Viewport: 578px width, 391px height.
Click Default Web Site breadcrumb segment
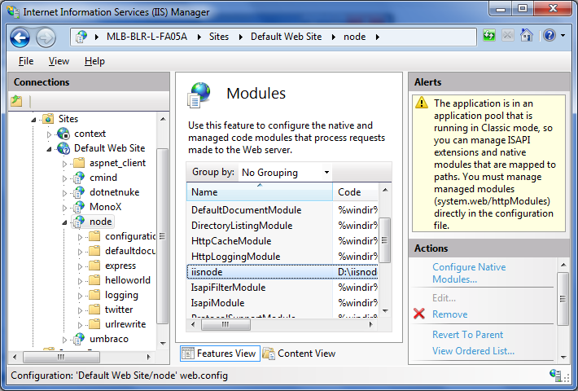point(286,37)
